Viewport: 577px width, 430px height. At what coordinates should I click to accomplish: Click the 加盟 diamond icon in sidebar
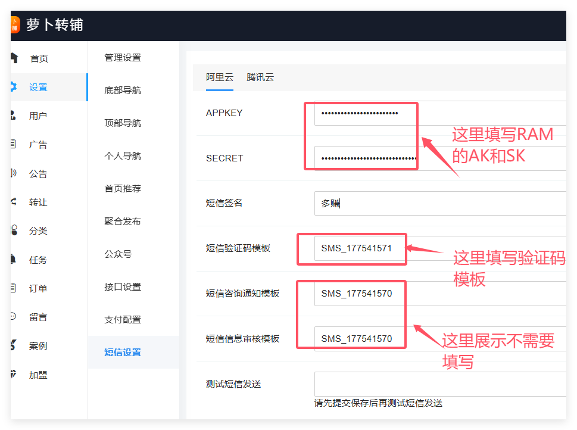point(14,374)
